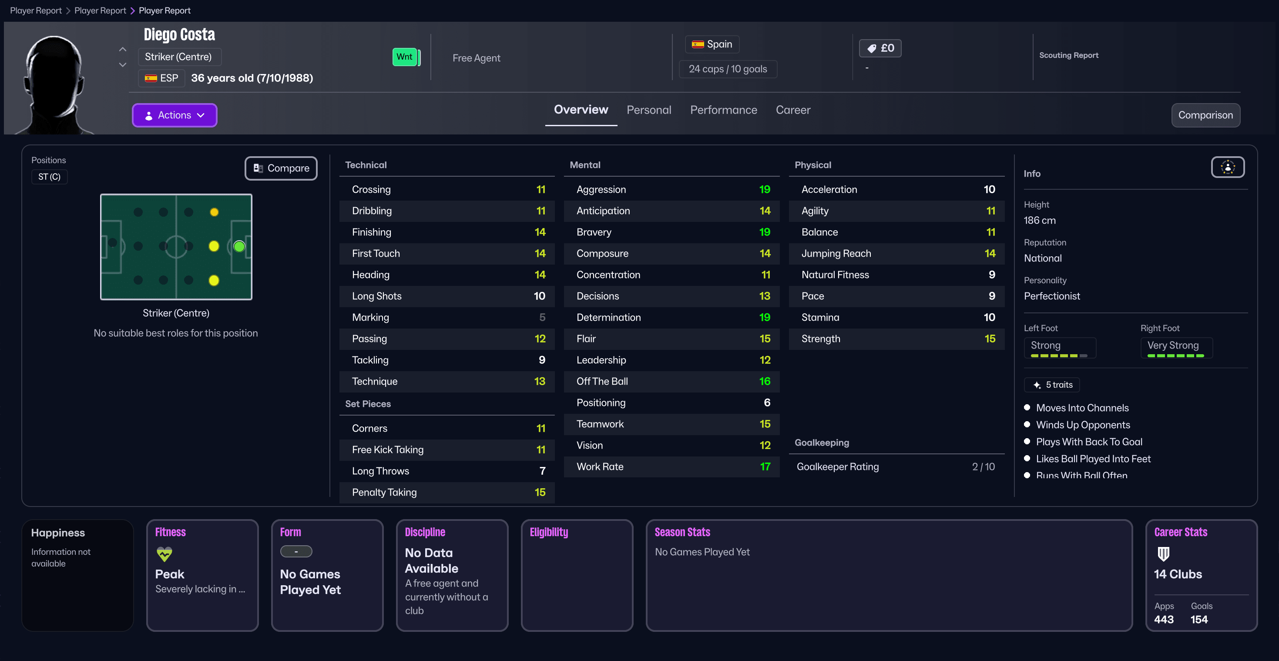Image resolution: width=1279 pixels, height=661 pixels.
Task: Go to the next player with the down chevron
Action: coord(123,65)
